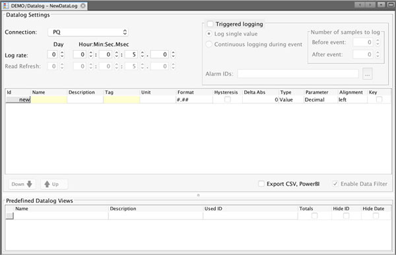The height and width of the screenshot is (255, 396).
Task: Open the Connection dropdown showing PQ
Action: pos(88,32)
